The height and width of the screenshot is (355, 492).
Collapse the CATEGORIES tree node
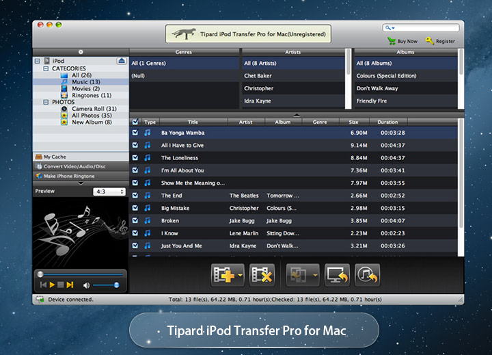[x=46, y=68]
